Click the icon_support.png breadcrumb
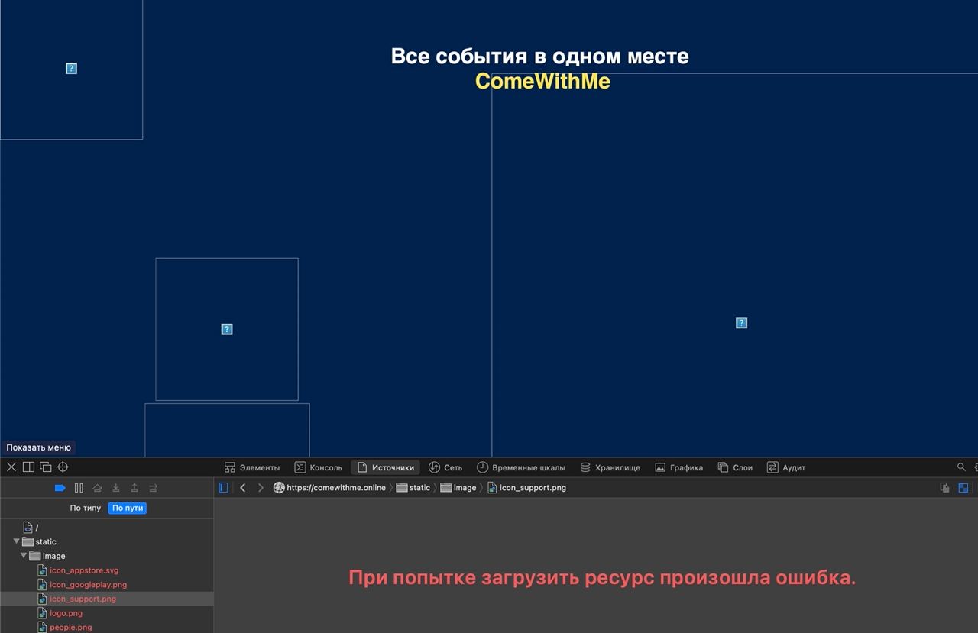 click(527, 488)
